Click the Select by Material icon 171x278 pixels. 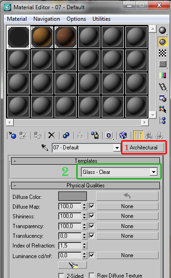pyautogui.click(x=163, y=109)
